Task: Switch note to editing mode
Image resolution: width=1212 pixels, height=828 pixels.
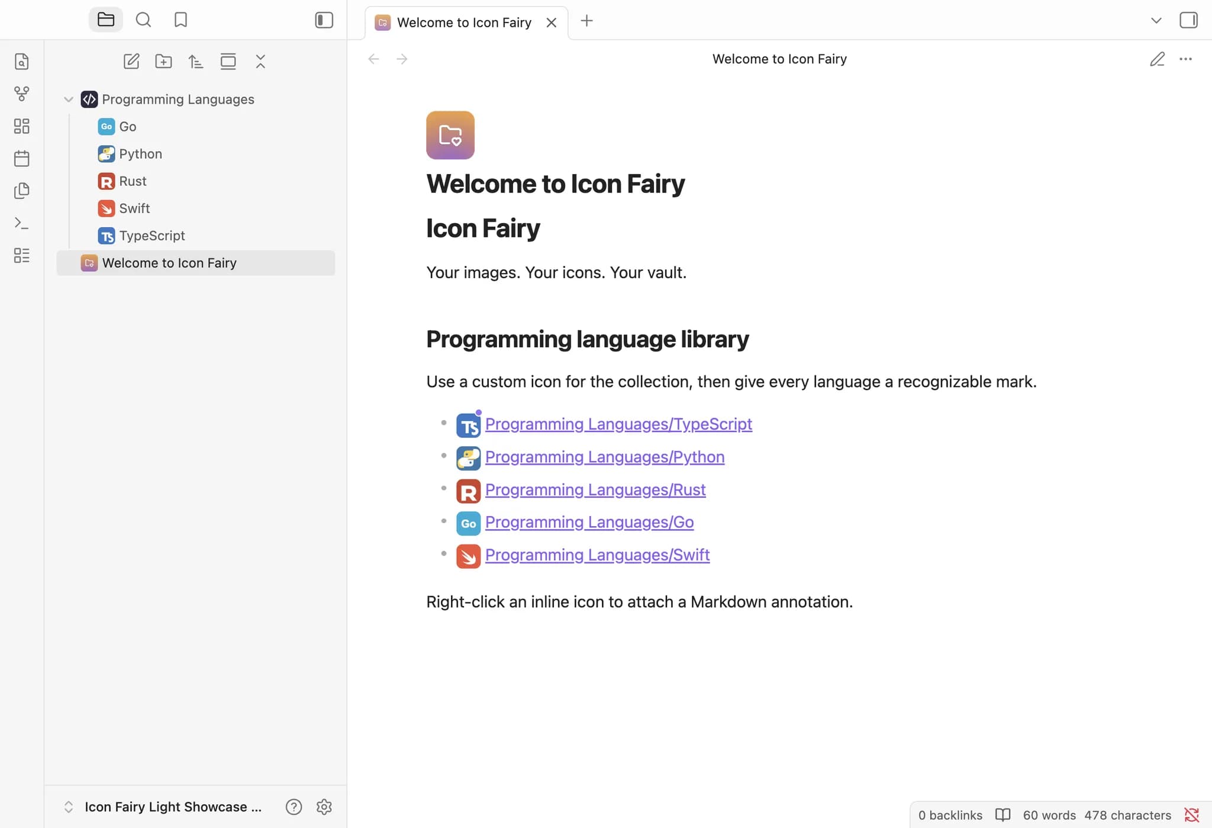Action: pyautogui.click(x=1157, y=59)
